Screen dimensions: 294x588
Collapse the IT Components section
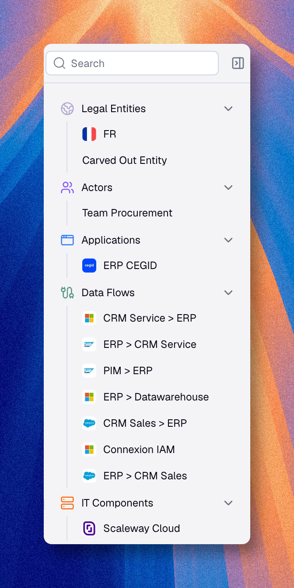pyautogui.click(x=228, y=503)
